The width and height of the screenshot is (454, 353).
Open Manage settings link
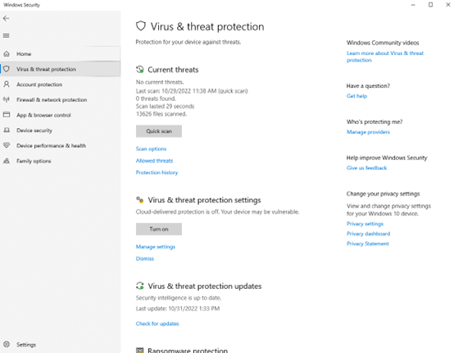pos(156,247)
